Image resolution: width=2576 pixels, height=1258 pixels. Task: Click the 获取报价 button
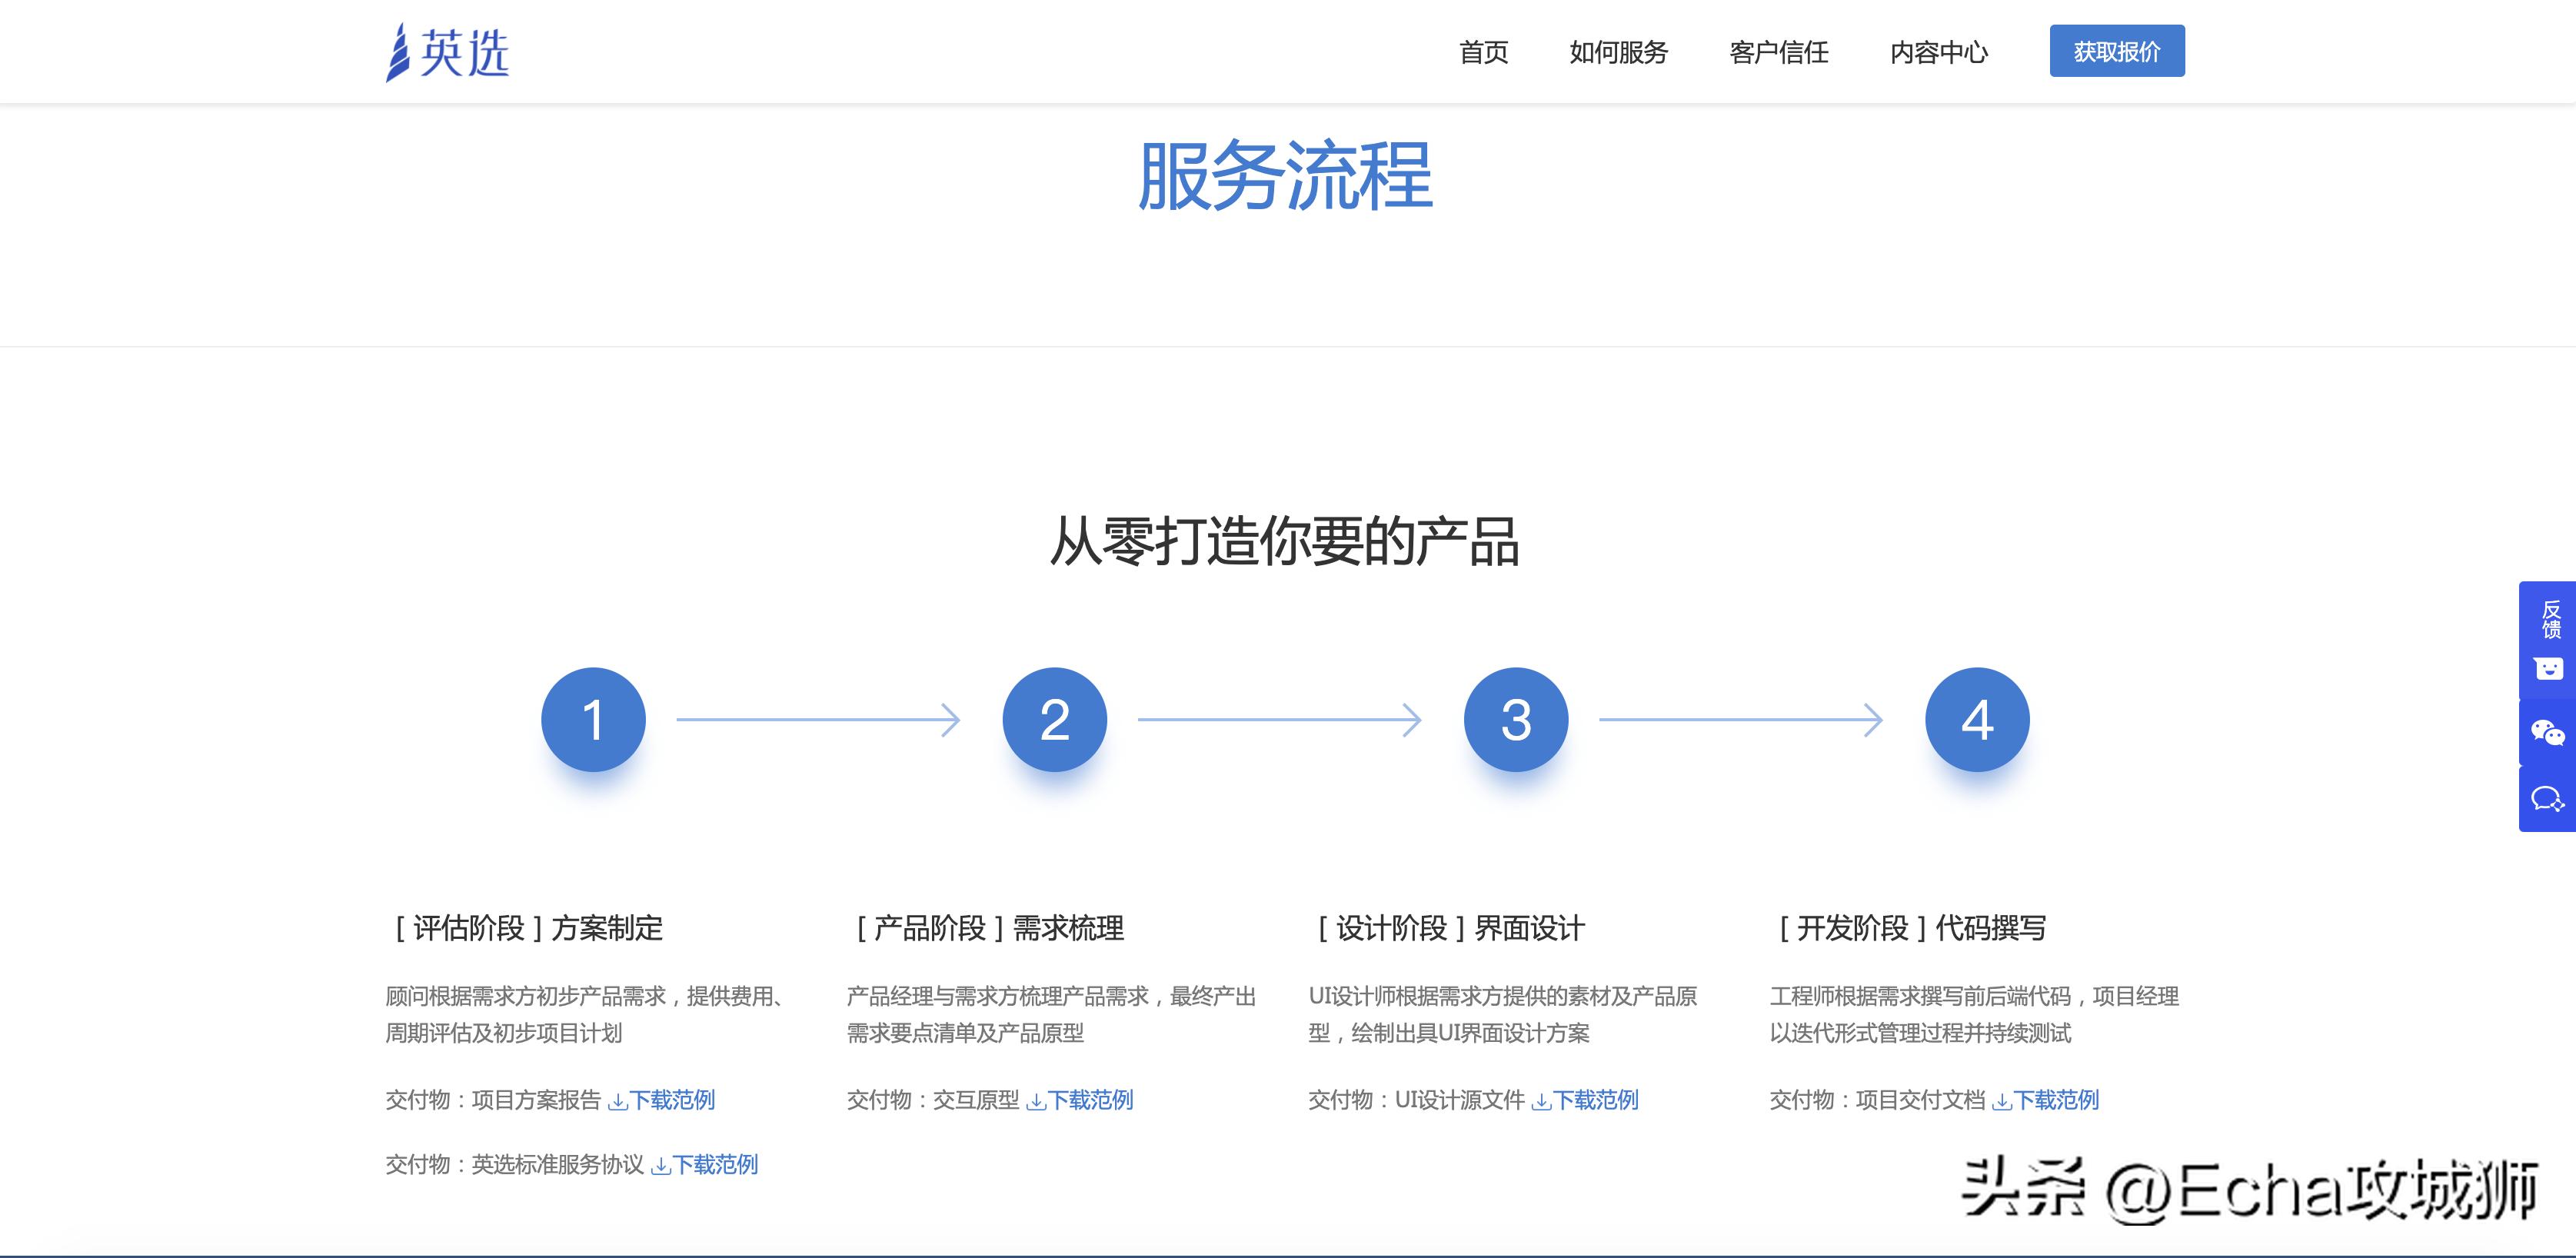(2117, 49)
